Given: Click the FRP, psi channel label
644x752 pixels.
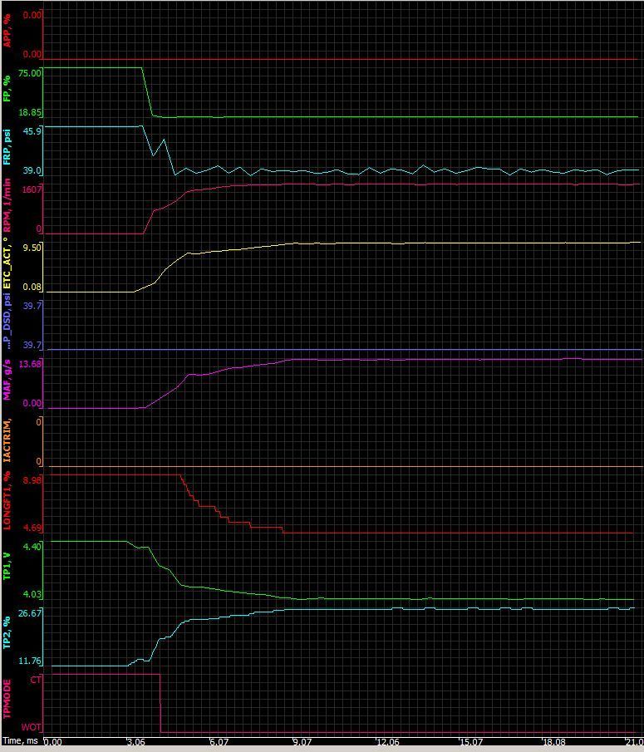Looking at the screenshot, I should 7,147.
